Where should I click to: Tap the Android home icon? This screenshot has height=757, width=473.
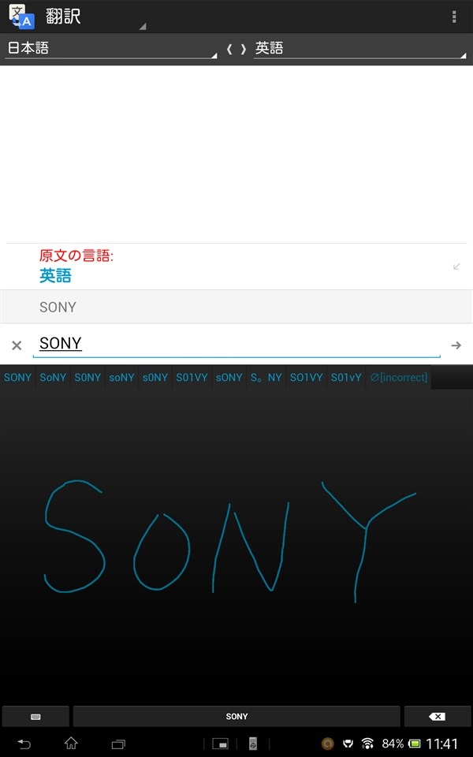[x=71, y=744]
